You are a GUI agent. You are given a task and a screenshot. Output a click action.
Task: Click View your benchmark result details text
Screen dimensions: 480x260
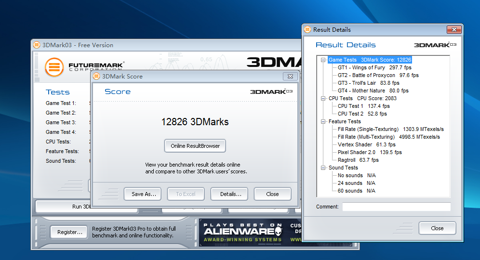point(196,168)
